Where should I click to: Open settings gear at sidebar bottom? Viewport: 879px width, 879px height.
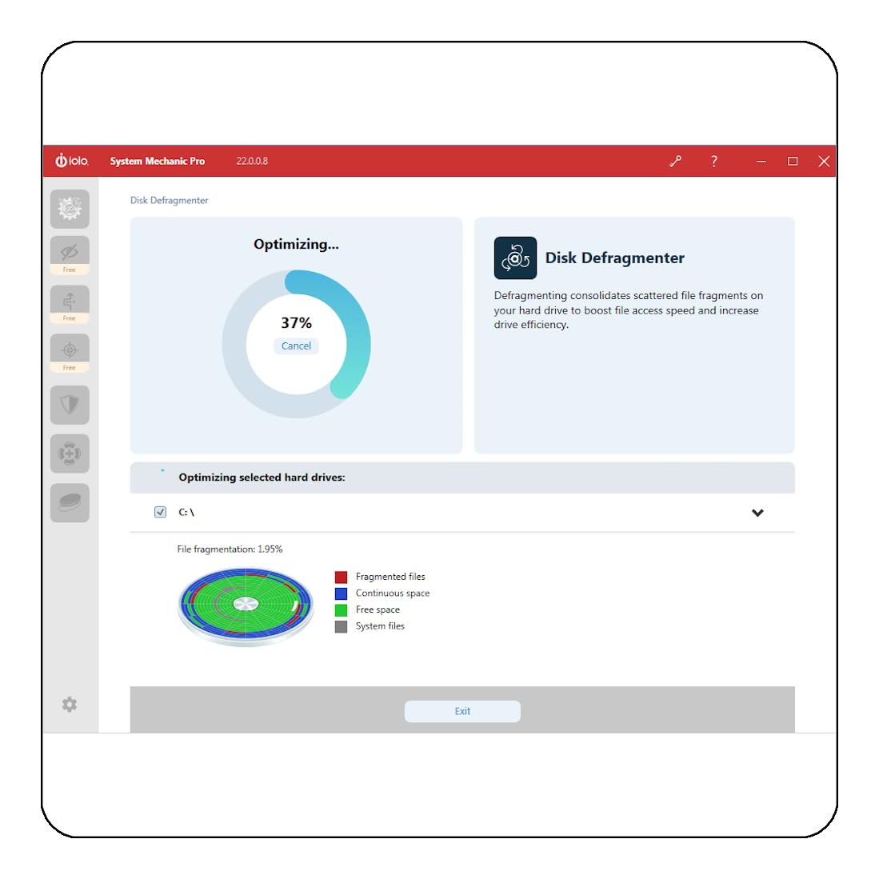[70, 704]
